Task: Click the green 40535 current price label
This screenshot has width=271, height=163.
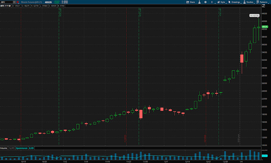Action: pos(265,27)
